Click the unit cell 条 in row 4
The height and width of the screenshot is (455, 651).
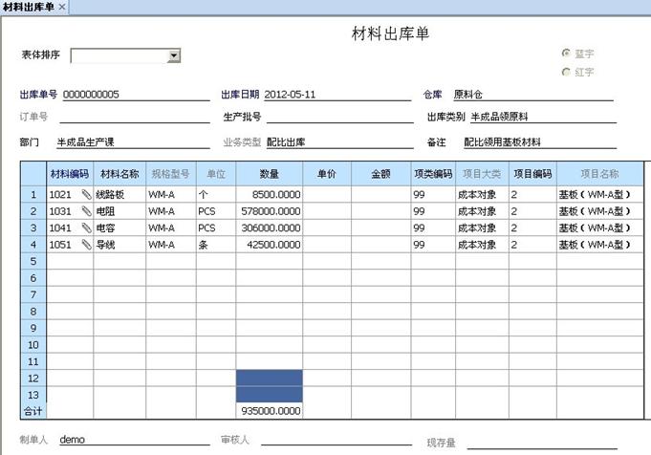point(216,244)
